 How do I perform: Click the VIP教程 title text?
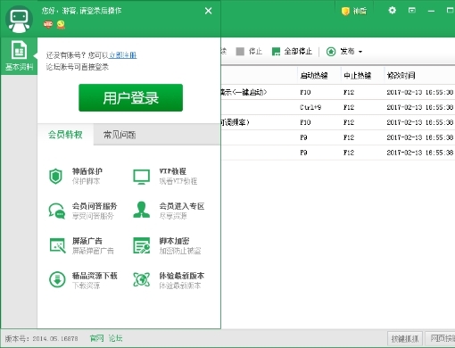173,171
